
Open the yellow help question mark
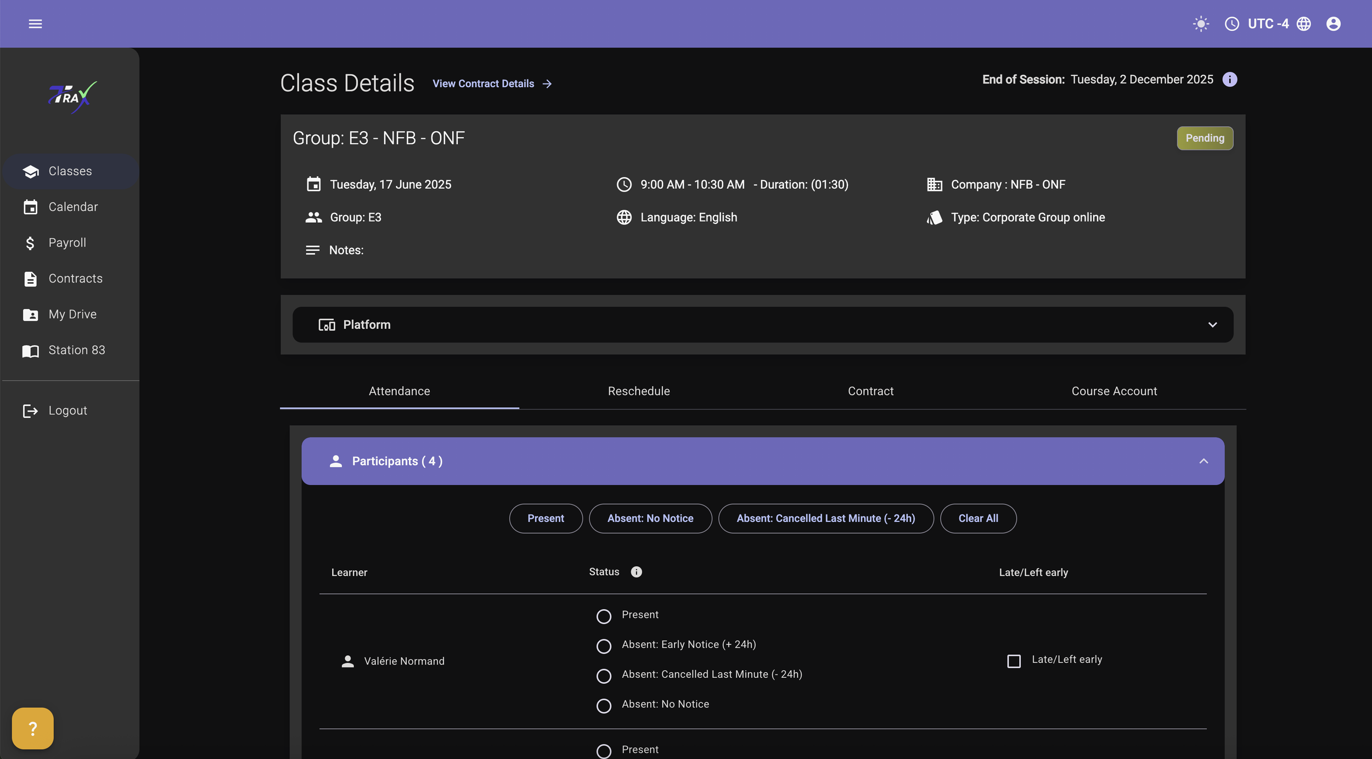tap(32, 728)
